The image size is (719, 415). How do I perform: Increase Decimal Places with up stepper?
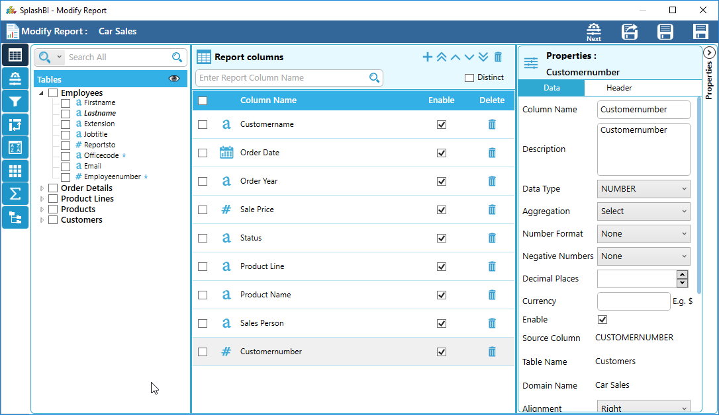click(682, 274)
